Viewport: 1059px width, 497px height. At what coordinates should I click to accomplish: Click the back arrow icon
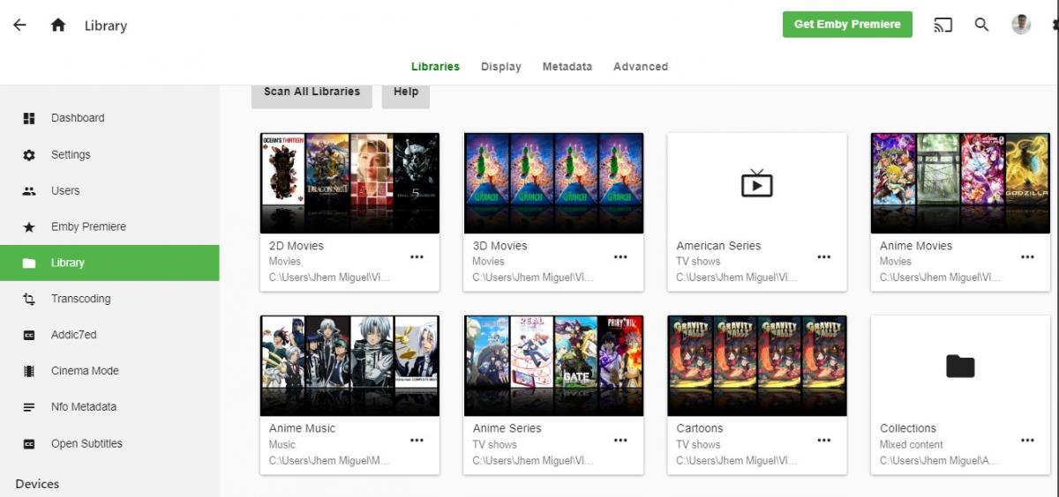19,25
